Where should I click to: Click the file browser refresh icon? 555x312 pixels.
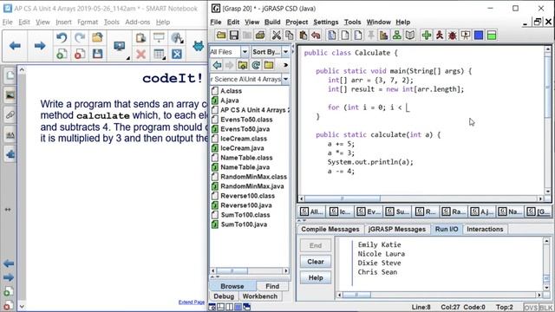(x=256, y=65)
